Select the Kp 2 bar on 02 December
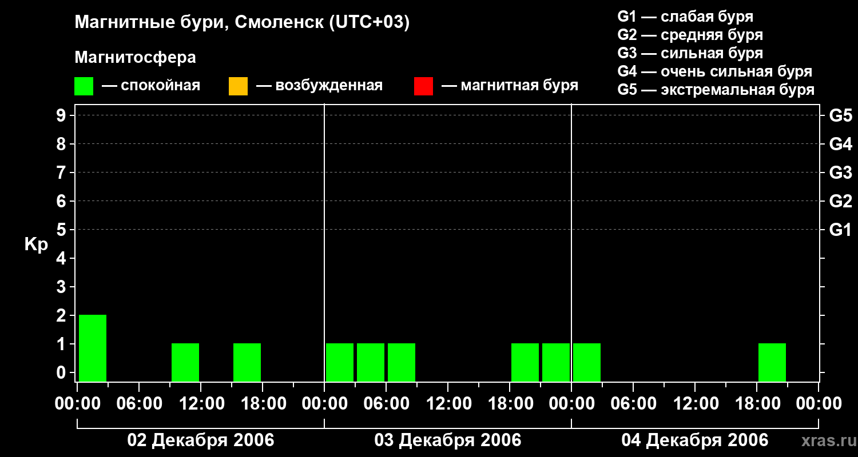 (x=93, y=348)
